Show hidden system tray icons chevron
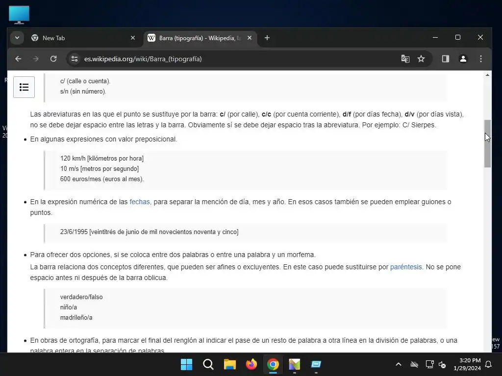 pos(399,364)
